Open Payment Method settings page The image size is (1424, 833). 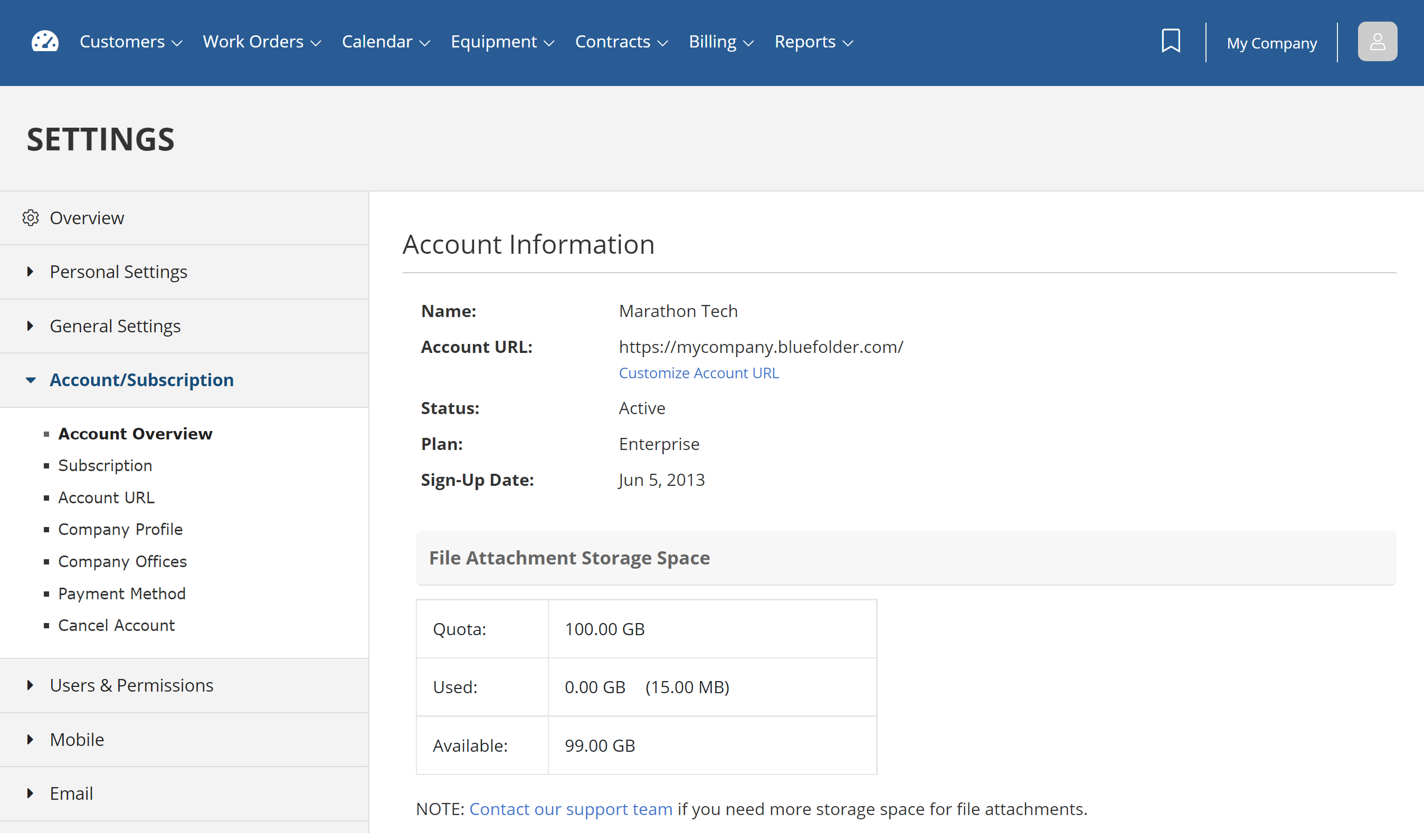(121, 593)
